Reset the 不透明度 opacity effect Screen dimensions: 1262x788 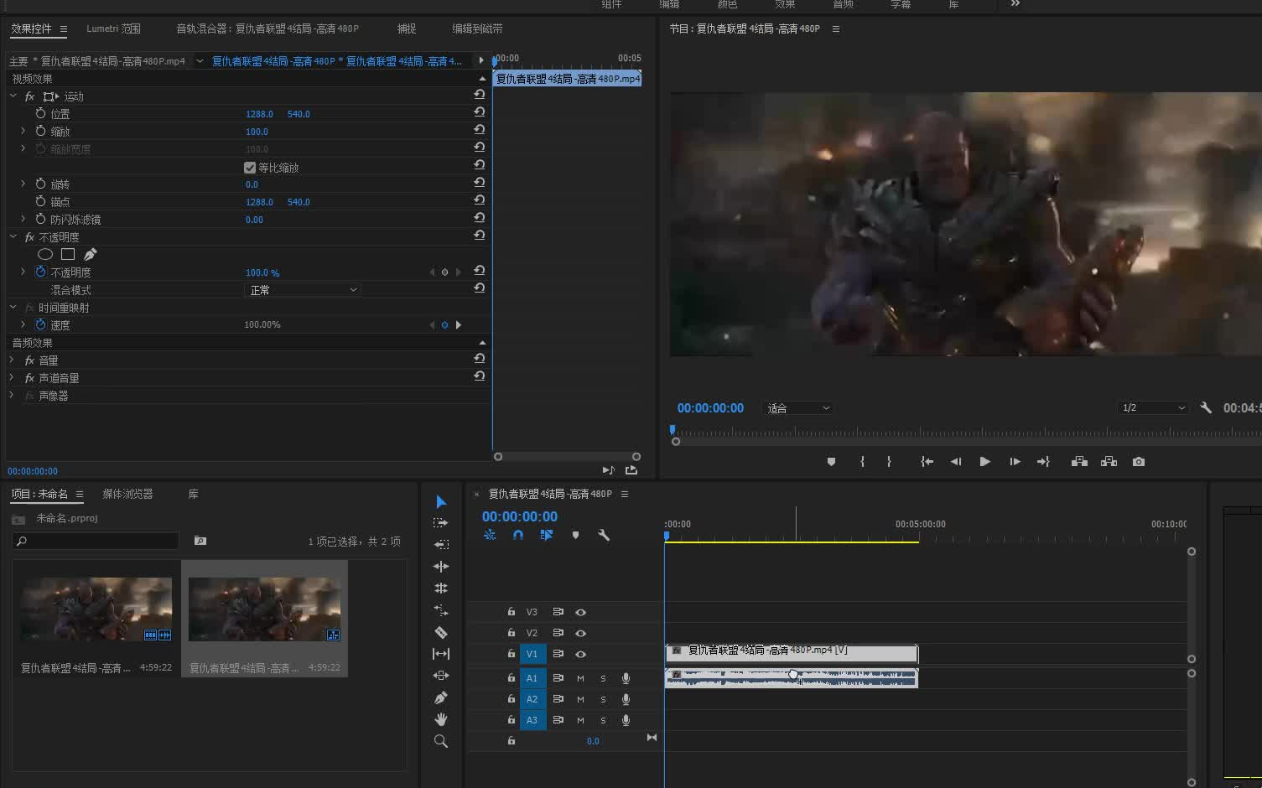coord(479,236)
